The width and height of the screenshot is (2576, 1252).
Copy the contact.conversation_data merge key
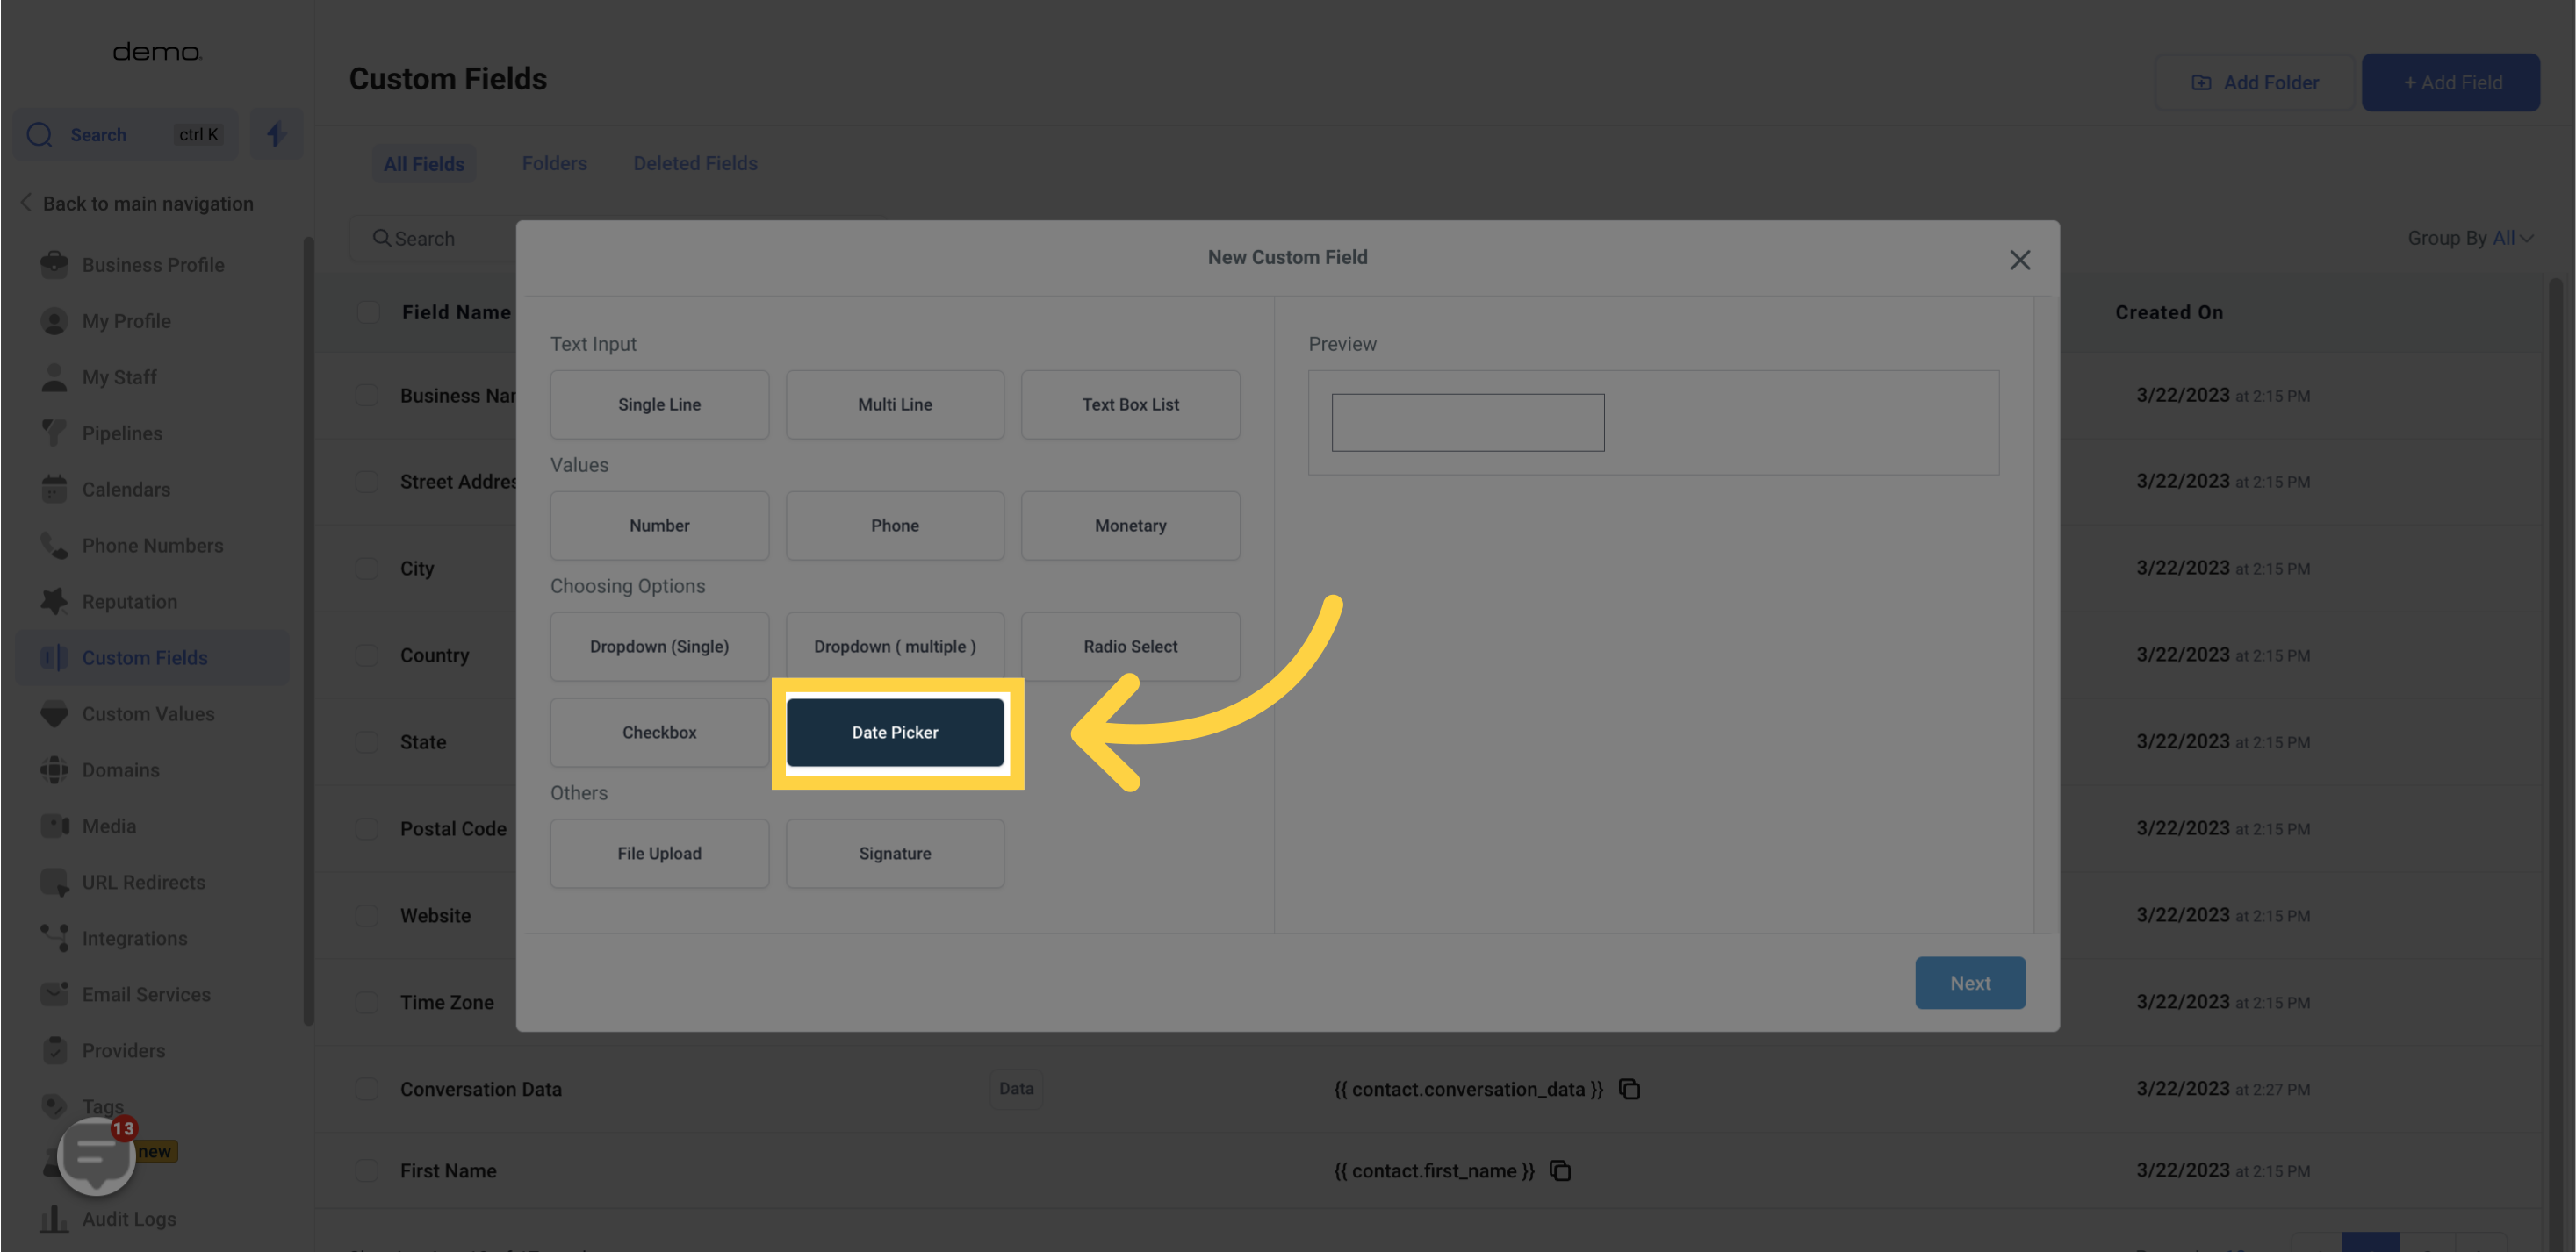click(1629, 1088)
